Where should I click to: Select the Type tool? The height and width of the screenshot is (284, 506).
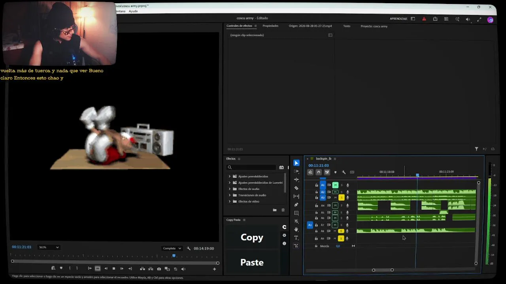click(296, 237)
